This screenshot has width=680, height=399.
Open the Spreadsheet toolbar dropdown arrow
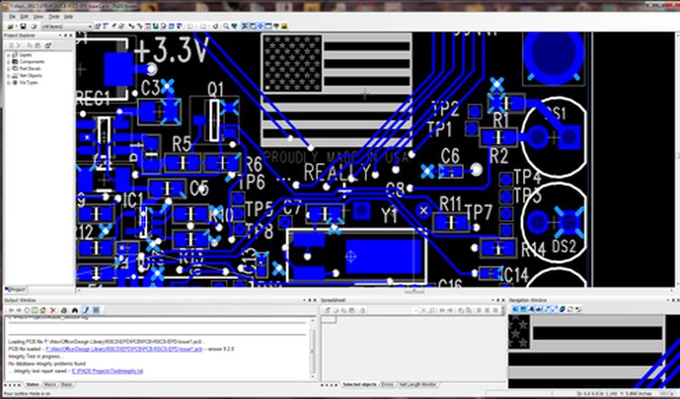(x=415, y=310)
